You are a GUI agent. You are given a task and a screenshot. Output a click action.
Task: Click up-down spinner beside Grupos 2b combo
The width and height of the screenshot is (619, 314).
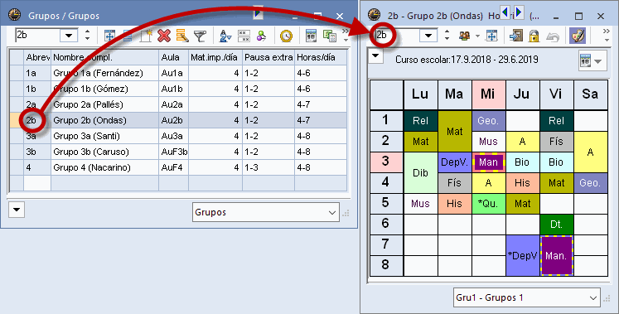(x=87, y=36)
